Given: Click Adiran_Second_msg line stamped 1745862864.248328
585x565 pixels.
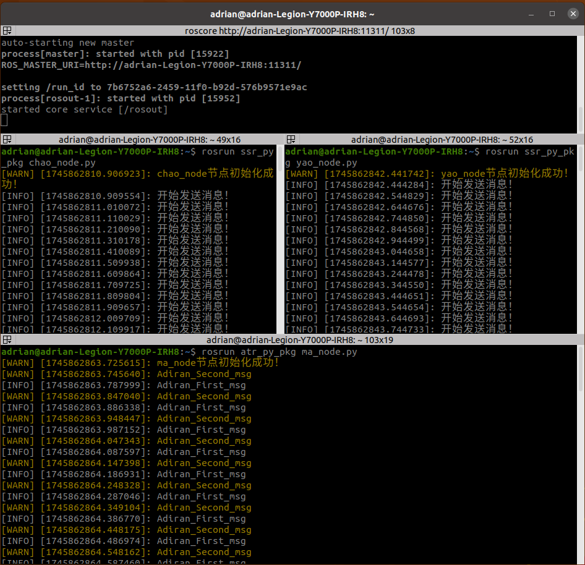Looking at the screenshot, I should [x=127, y=485].
